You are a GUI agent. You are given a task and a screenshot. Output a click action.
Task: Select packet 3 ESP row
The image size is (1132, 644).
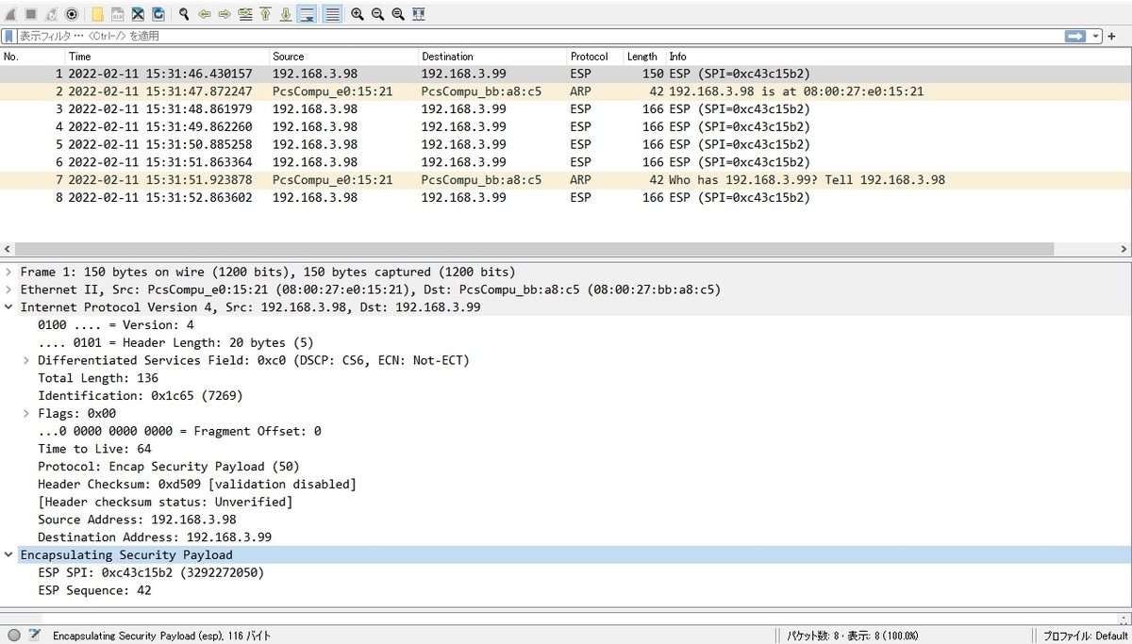pyautogui.click(x=565, y=108)
